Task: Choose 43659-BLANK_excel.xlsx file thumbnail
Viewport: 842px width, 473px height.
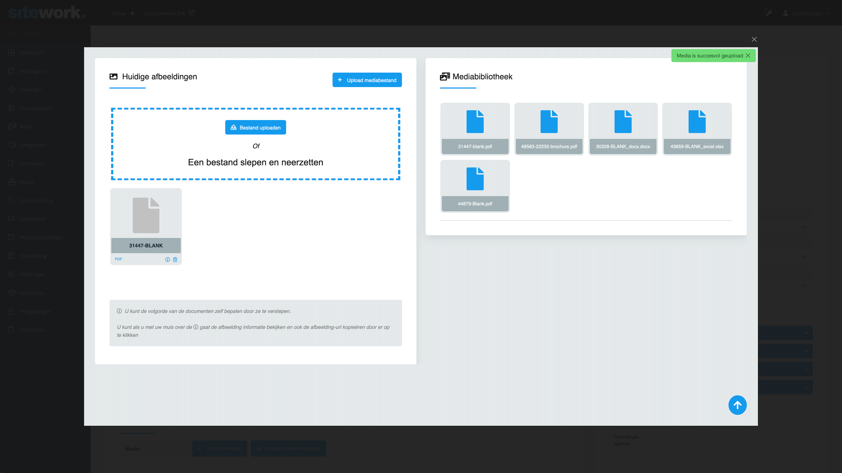Action: pyautogui.click(x=697, y=129)
